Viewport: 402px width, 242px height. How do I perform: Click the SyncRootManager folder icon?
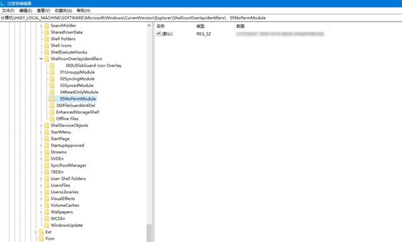click(x=46, y=165)
